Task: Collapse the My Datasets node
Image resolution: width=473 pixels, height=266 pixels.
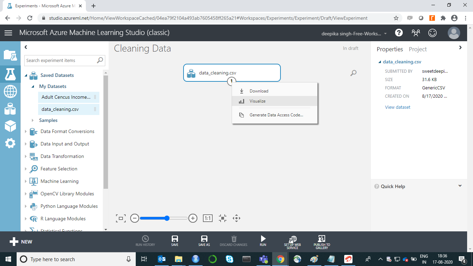Action: click(33, 87)
